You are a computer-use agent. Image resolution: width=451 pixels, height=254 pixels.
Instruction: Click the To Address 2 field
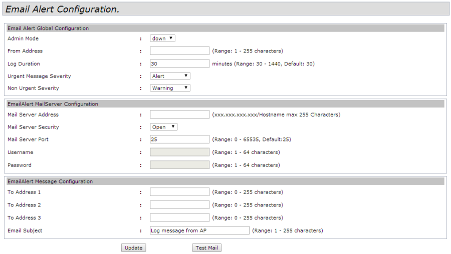click(179, 204)
